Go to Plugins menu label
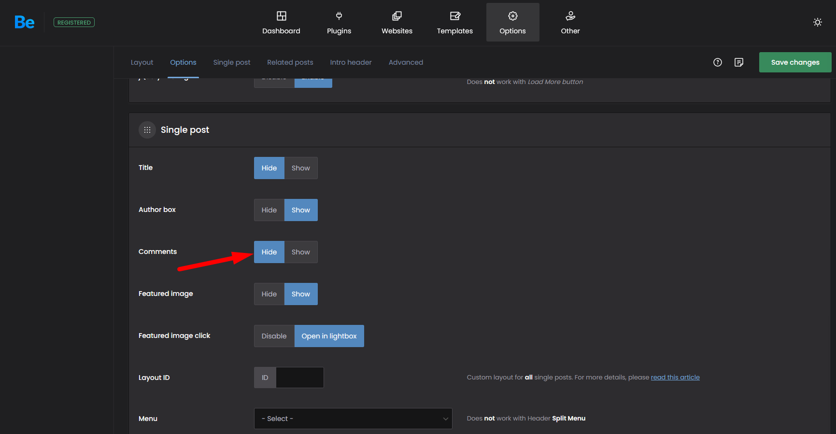836x434 pixels. pyautogui.click(x=339, y=31)
